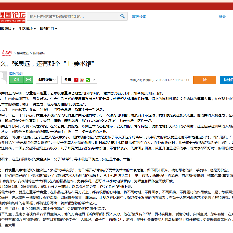
Task: Follow the author with 关注 button
Action: pyautogui.click(x=16, y=80)
